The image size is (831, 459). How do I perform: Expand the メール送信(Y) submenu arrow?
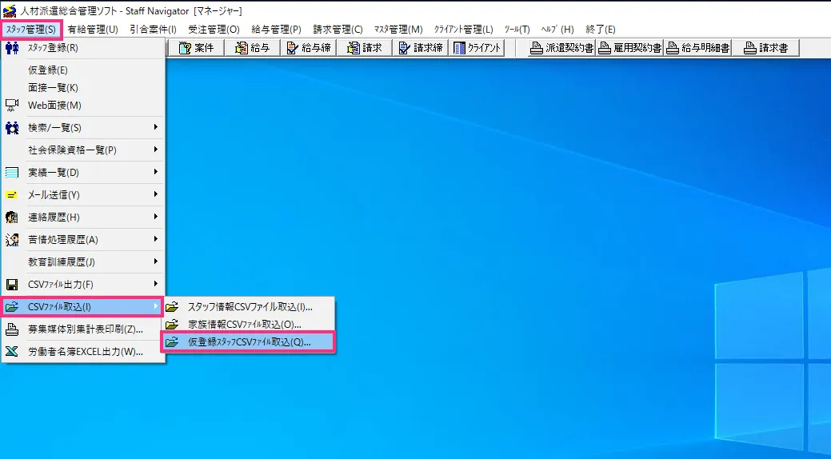click(x=155, y=194)
